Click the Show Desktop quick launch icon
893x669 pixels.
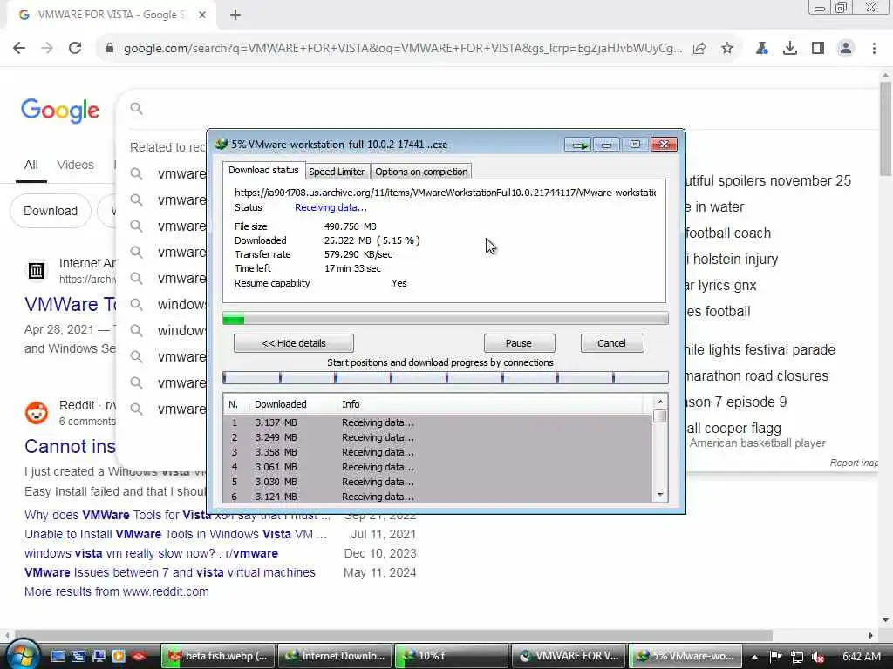[58, 656]
